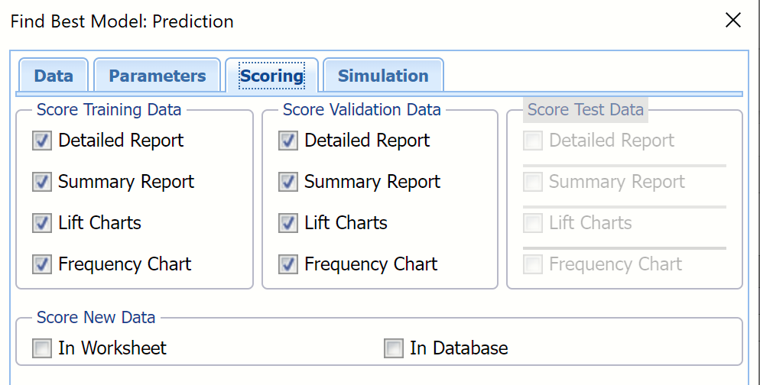Click Lift Charts checkbox under Score Test Data
The image size is (760, 385).
[533, 224]
